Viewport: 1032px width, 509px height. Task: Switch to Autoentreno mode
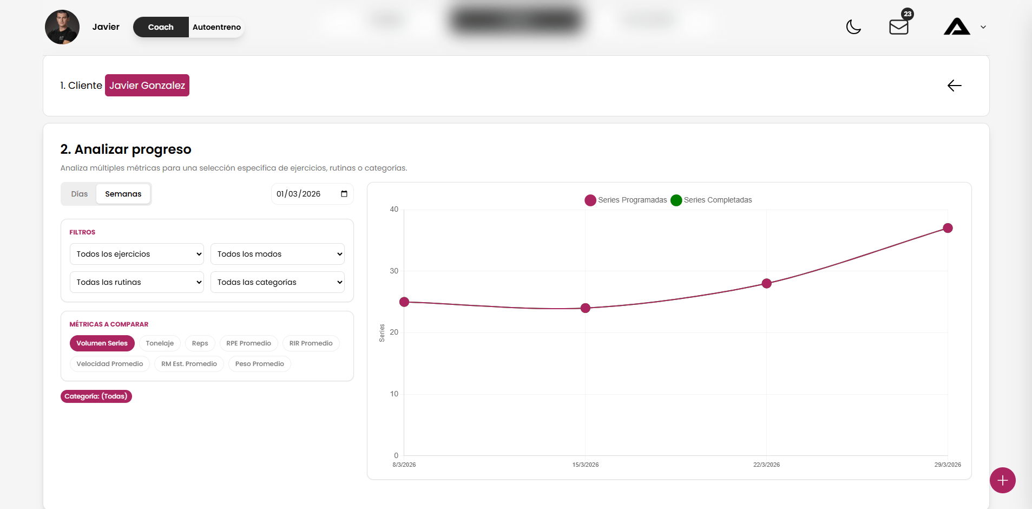(216, 27)
